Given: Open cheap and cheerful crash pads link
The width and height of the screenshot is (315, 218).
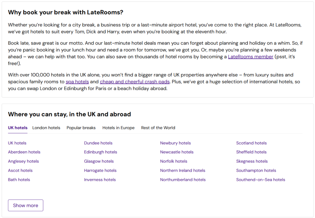Looking at the screenshot, I should point(135,81).
